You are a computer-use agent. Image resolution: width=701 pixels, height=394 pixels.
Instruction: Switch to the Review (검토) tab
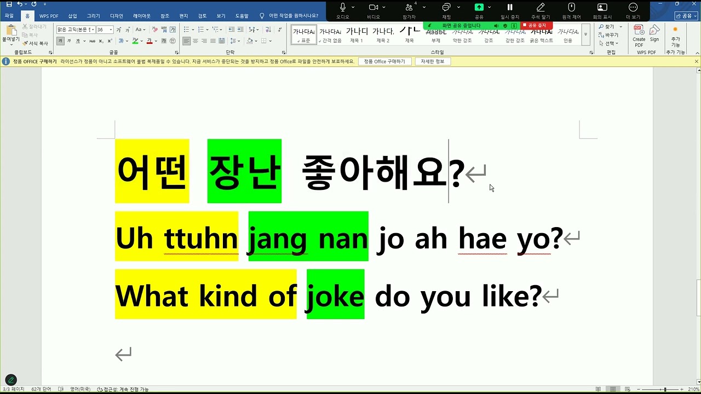click(202, 16)
